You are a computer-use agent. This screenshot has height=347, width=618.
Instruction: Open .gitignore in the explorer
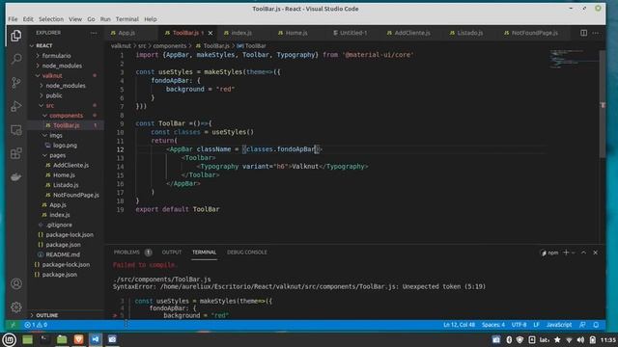click(59, 225)
